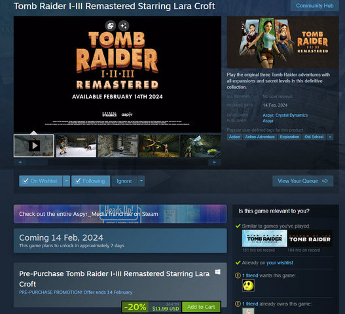Image resolution: width=345 pixels, height=314 pixels.
Task: Expand the wishlist dropdown arrow
Action: click(x=66, y=181)
